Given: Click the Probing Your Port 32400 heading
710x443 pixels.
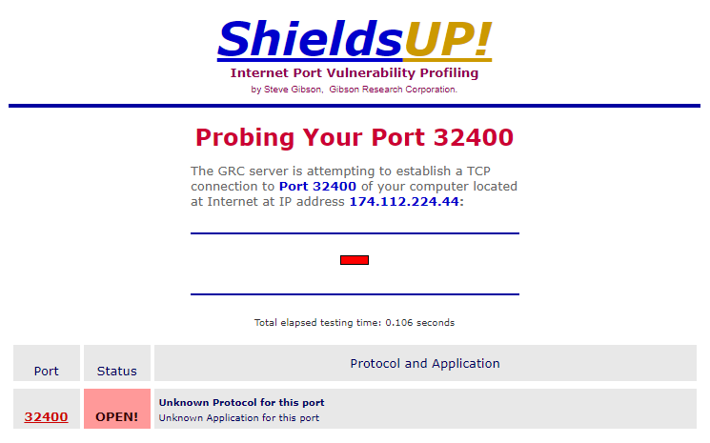Looking at the screenshot, I should point(355,137).
